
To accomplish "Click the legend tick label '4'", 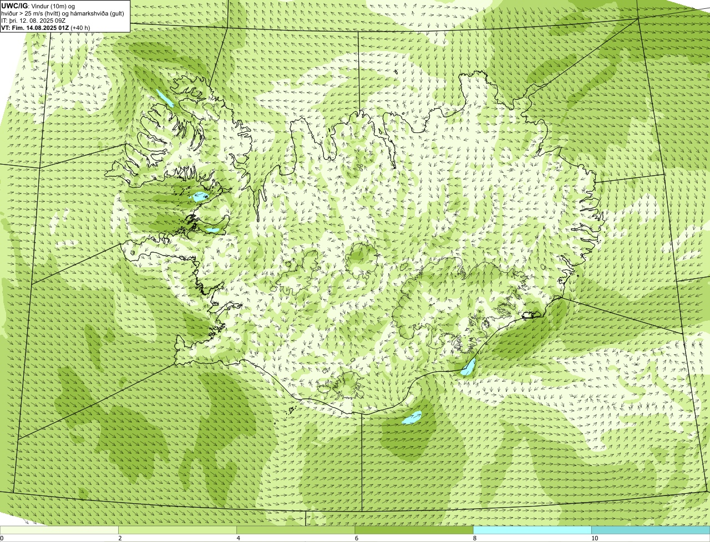I will (x=239, y=538).
